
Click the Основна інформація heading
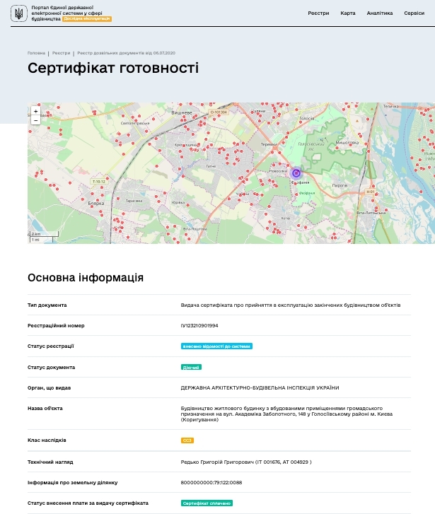click(x=86, y=277)
